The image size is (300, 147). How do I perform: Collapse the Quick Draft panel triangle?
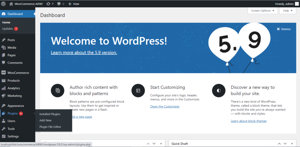tap(292, 143)
